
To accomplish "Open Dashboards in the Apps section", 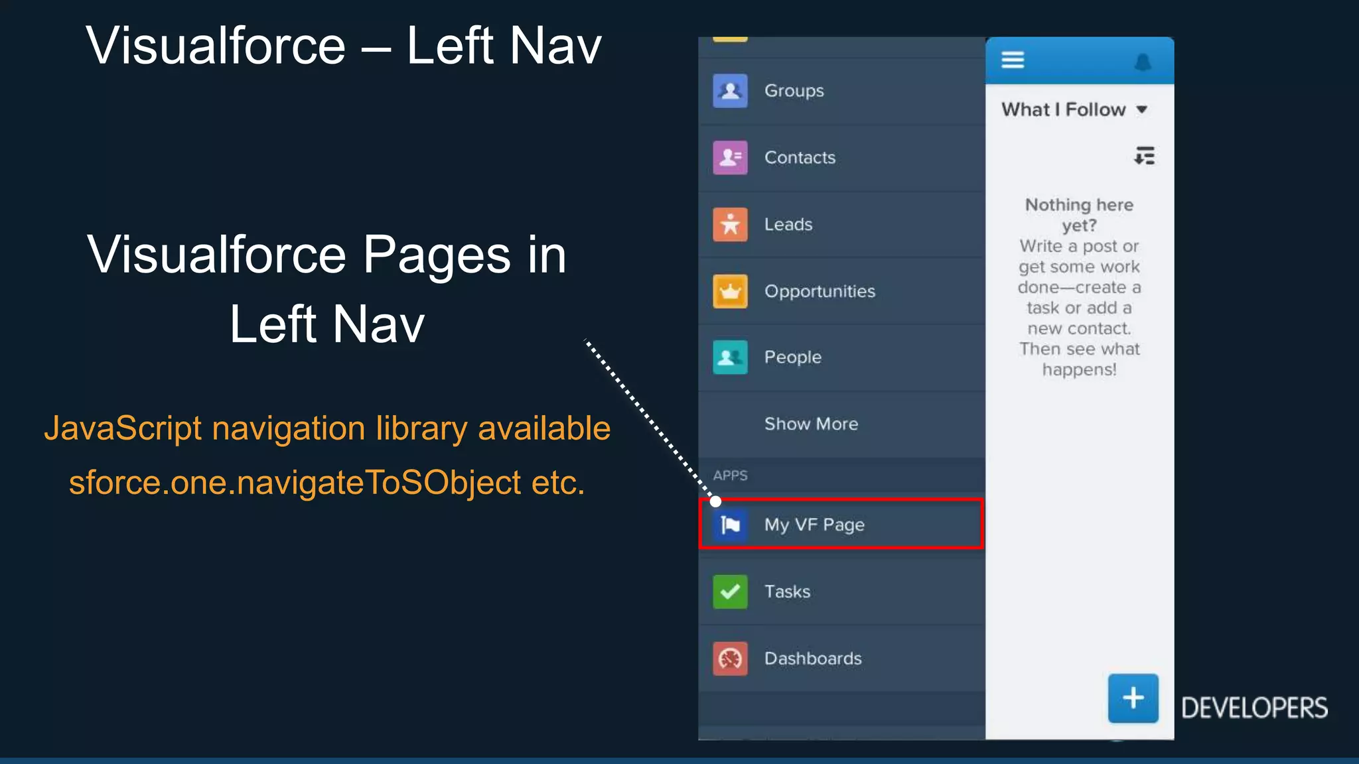I will click(841, 659).
